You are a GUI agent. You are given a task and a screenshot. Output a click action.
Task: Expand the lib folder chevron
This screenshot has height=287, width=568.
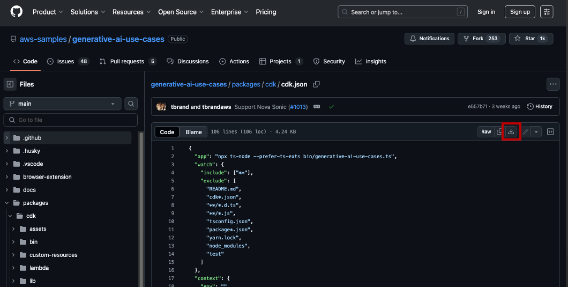click(x=13, y=281)
